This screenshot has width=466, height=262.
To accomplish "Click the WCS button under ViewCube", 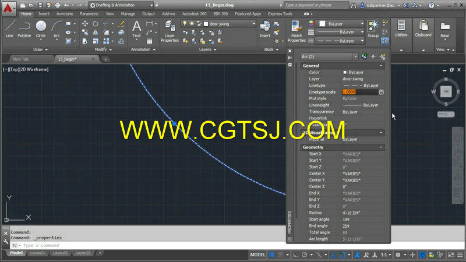I will [x=446, y=114].
